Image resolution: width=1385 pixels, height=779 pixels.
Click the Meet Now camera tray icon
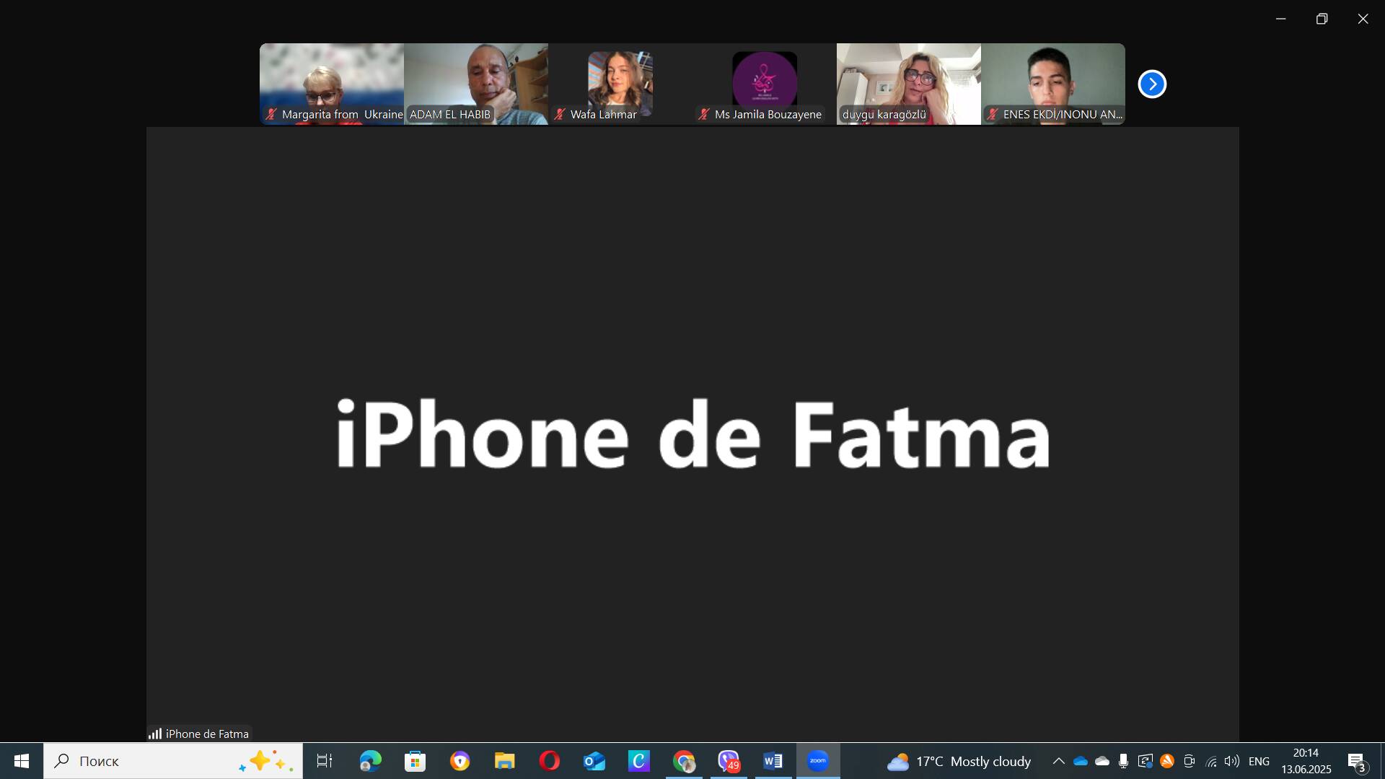pos(1190,761)
